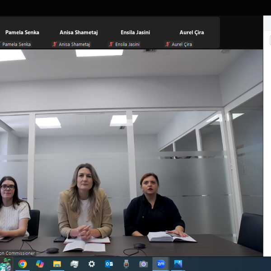271x271 pixels.
Task: Click the Commissioner name label on video
Action: pyautogui.click(x=17, y=253)
